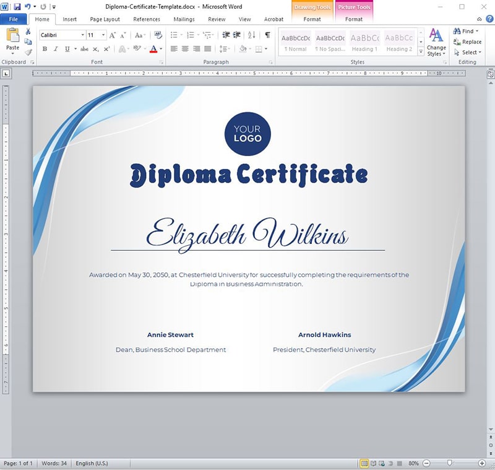This screenshot has height=470, width=495.
Task: Toggle Italic formatting
Action: click(x=55, y=49)
